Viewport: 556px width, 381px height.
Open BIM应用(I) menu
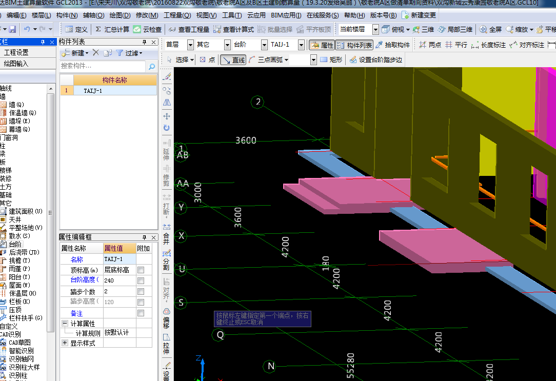pos(286,15)
